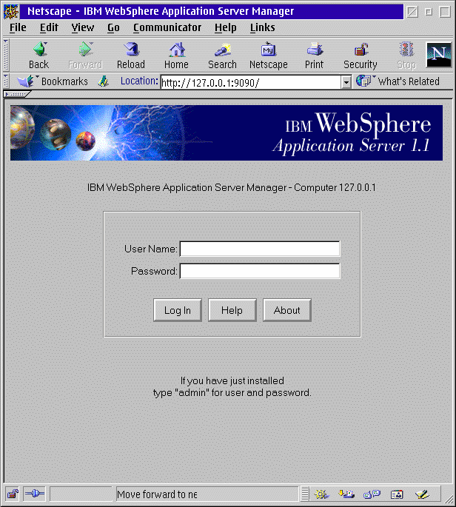
Task: Collapse the location toolbar via its grip handle
Action: click(x=5, y=81)
